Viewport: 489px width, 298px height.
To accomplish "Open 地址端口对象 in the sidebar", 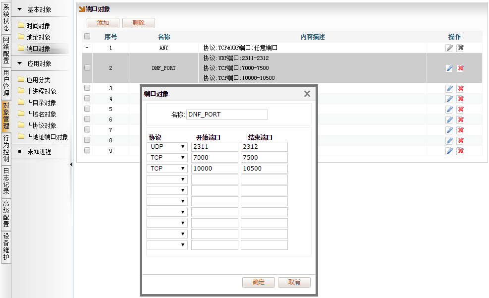I will click(48, 137).
